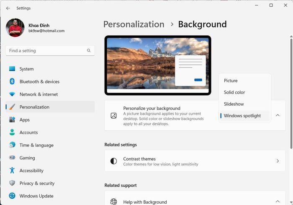The image size is (293, 205).
Task: Open System settings via monitor icon
Action: click(12, 69)
